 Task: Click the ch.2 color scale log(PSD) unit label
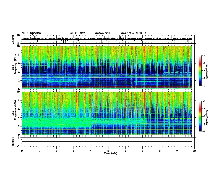tap(207, 117)
